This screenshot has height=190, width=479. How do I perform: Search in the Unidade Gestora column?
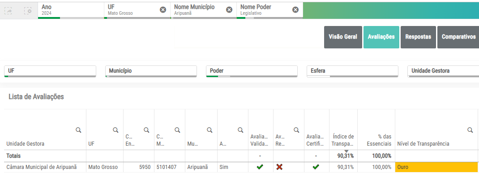point(78,130)
